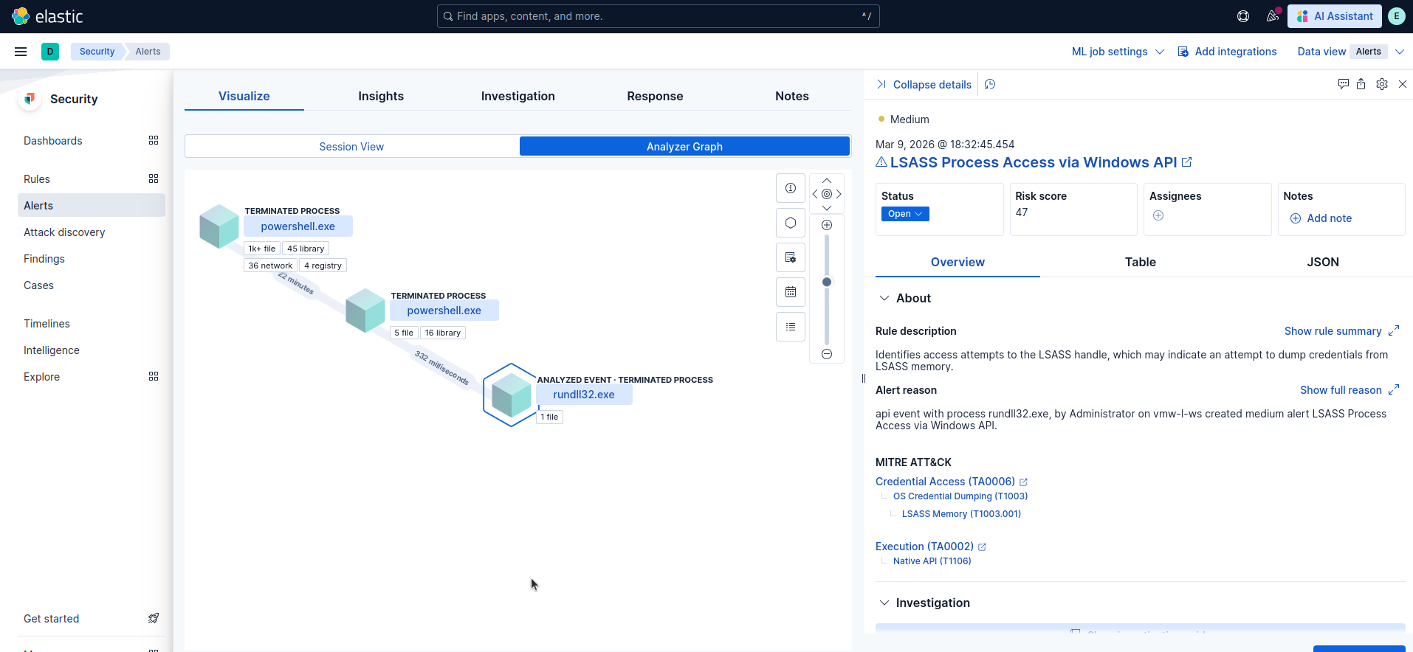The width and height of the screenshot is (1413, 652).
Task: Click the share alert icon
Action: click(1361, 84)
